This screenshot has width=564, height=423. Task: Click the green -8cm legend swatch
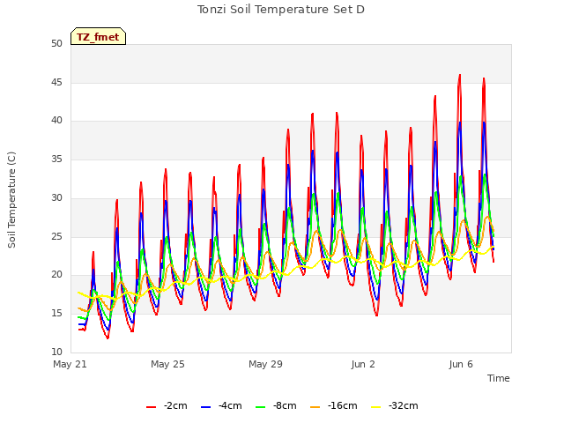261,407
